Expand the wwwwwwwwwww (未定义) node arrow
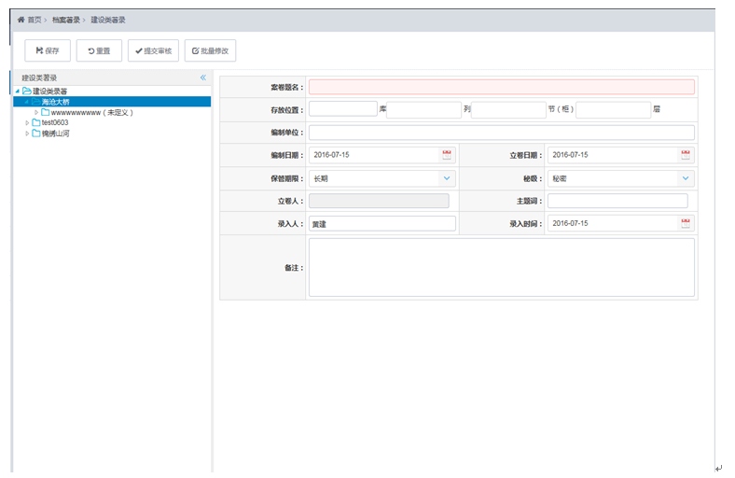 tap(36, 113)
